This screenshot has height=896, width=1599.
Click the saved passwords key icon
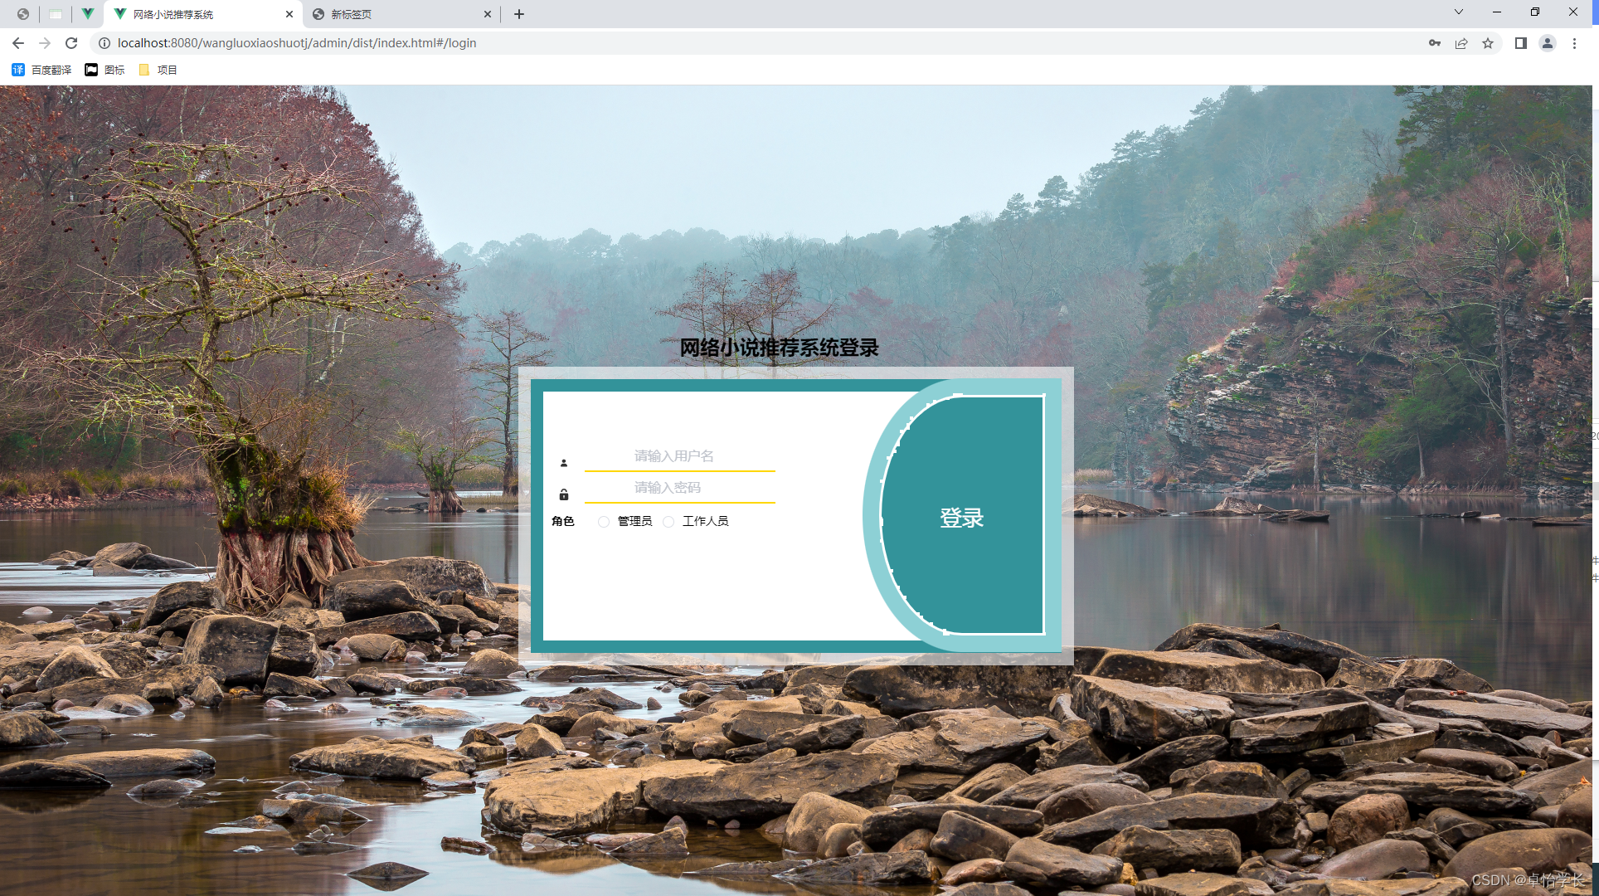coord(1435,43)
